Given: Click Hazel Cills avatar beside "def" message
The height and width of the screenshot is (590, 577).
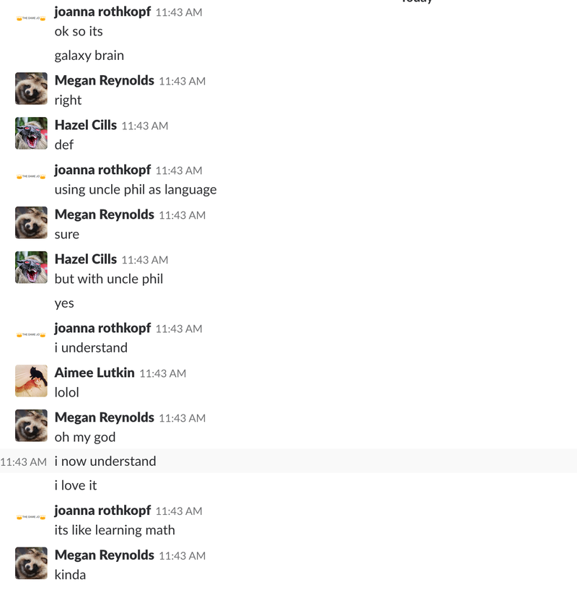Looking at the screenshot, I should pyautogui.click(x=31, y=133).
